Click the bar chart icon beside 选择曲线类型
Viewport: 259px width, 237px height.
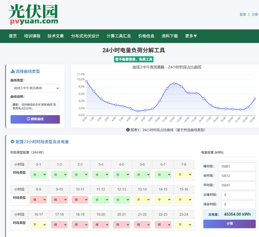13,71
